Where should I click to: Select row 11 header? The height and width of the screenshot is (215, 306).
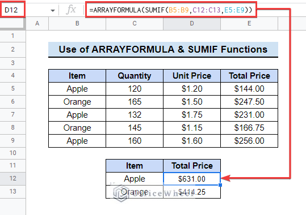(12, 166)
